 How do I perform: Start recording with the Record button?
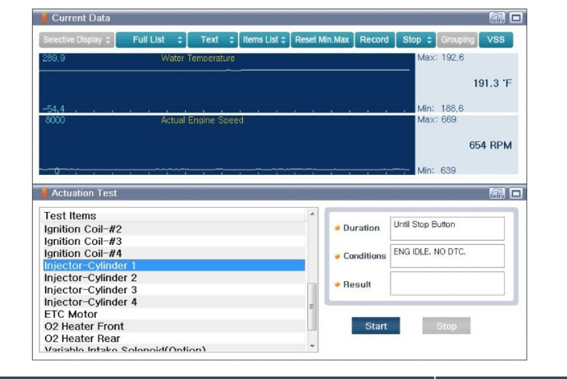pyautogui.click(x=374, y=40)
